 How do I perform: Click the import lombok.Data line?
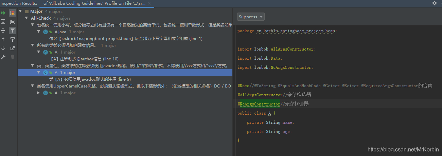tap(260, 58)
